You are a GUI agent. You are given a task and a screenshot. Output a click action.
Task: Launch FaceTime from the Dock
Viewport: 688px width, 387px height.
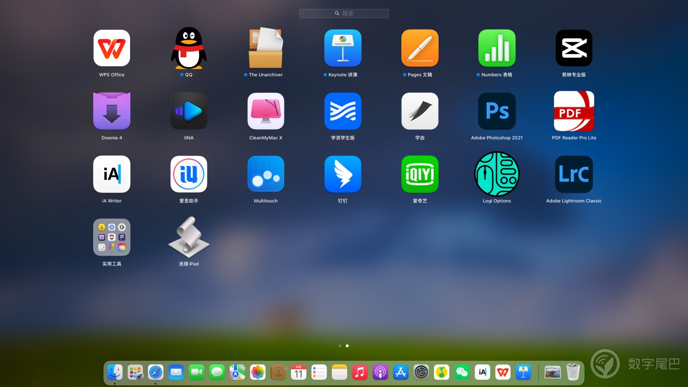pos(196,372)
